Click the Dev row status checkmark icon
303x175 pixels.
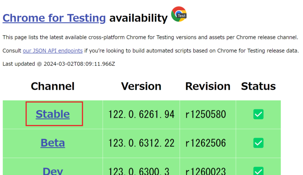258,171
